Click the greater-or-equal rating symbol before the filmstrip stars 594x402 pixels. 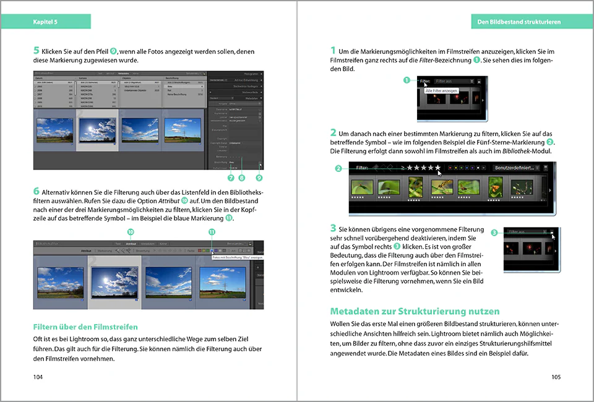pos(403,168)
